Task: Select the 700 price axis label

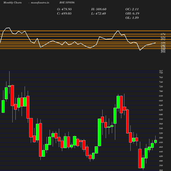Action: tap(161, 91)
